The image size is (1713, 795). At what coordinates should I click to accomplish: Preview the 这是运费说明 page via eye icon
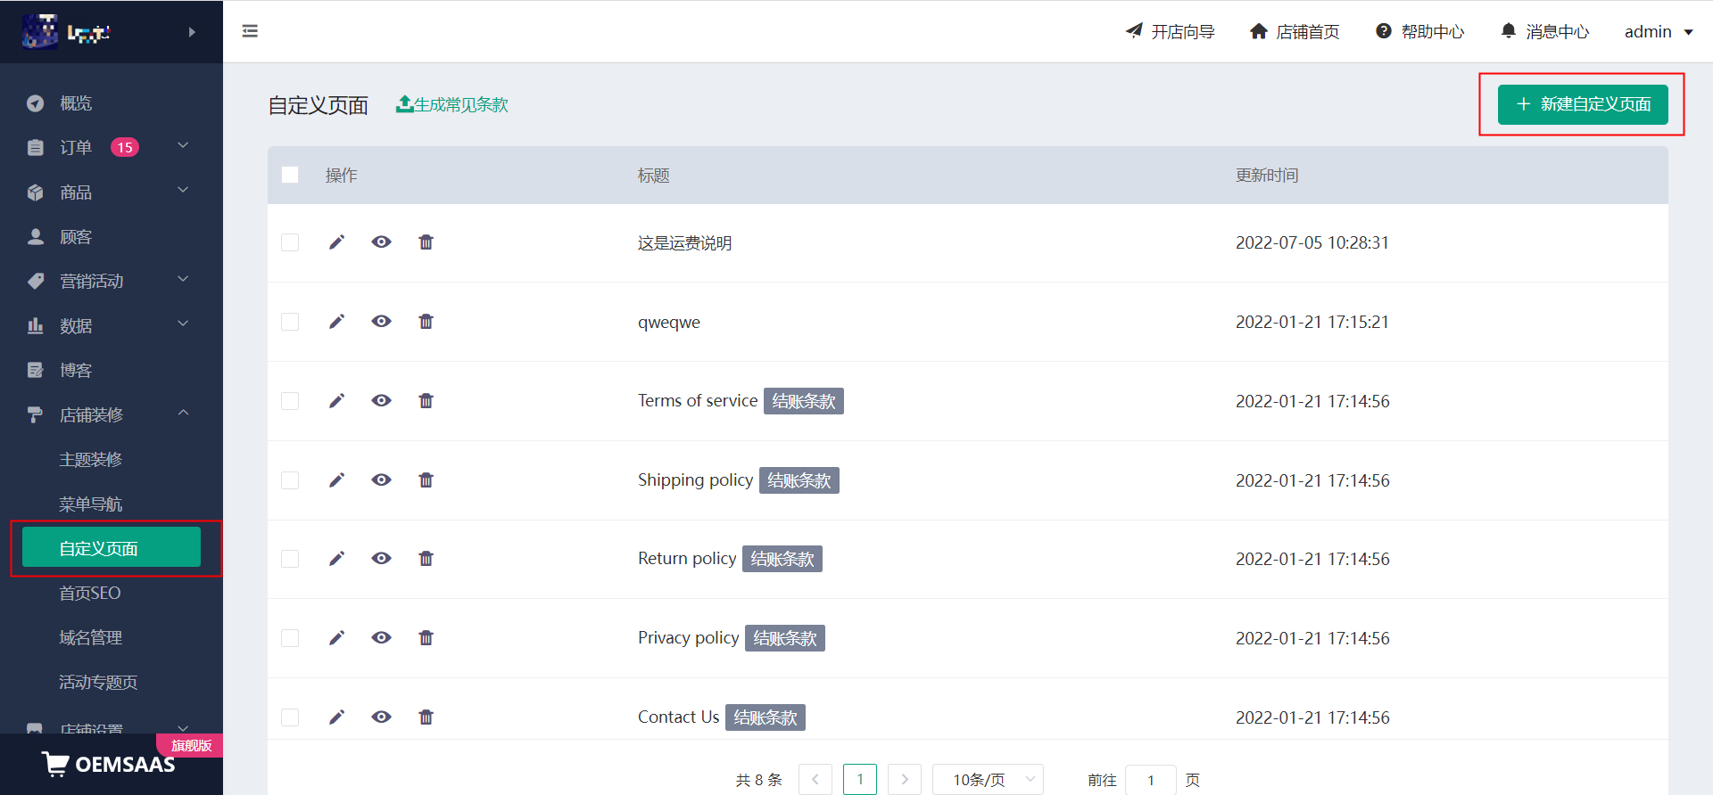382,242
